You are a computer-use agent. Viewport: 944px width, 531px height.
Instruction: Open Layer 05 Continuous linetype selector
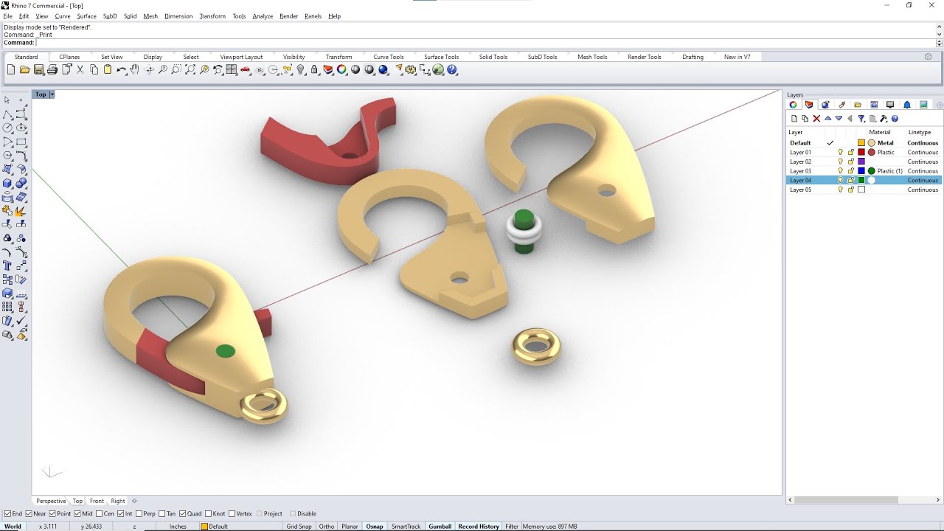click(923, 190)
